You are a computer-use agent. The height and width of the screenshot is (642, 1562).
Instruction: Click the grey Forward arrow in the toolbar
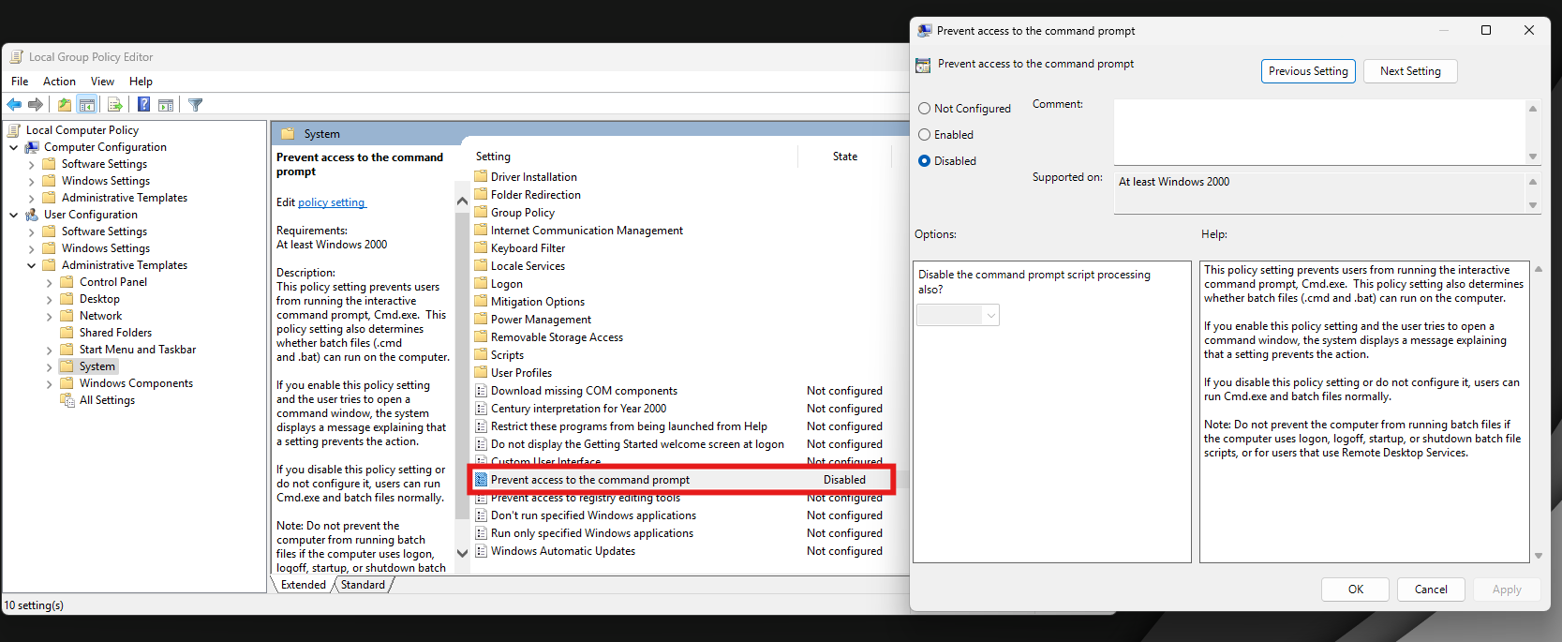(36, 105)
